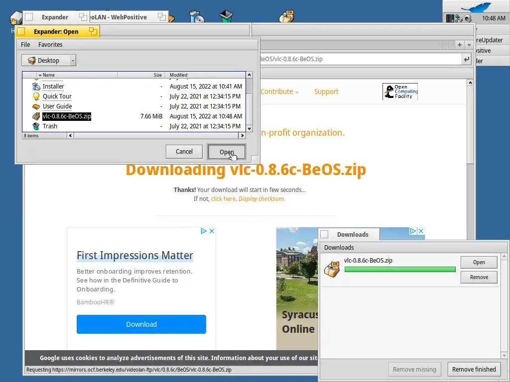Click the vlc download progress bar
The width and height of the screenshot is (510, 382).
point(400,269)
